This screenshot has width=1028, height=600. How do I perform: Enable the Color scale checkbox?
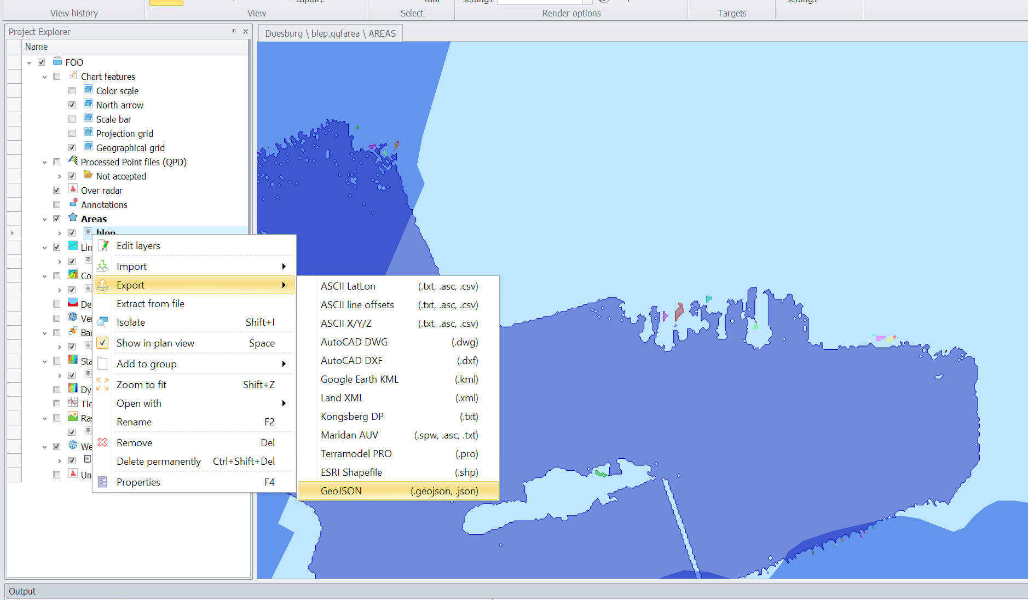pos(72,90)
